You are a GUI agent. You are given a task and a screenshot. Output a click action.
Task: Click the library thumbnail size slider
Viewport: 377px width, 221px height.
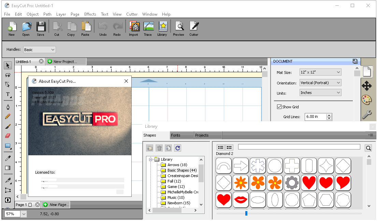pyautogui.click(x=246, y=214)
